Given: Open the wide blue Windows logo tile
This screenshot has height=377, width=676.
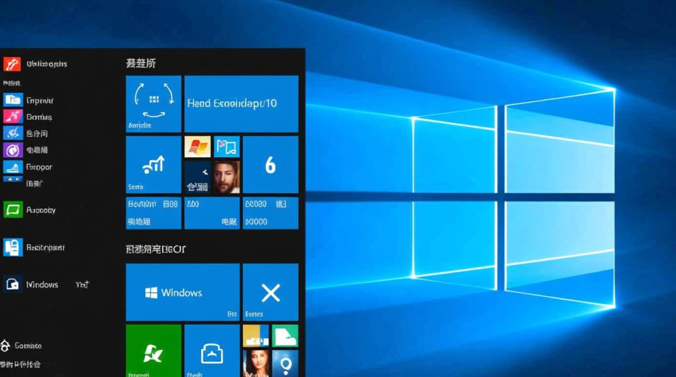Looking at the screenshot, I should [183, 292].
